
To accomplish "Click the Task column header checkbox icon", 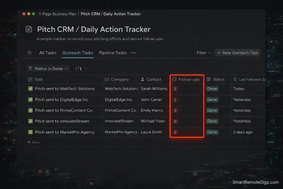I will (x=30, y=79).
